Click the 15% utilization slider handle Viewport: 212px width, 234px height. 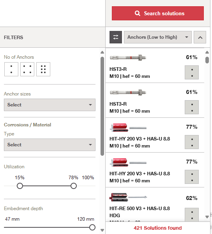(20, 186)
